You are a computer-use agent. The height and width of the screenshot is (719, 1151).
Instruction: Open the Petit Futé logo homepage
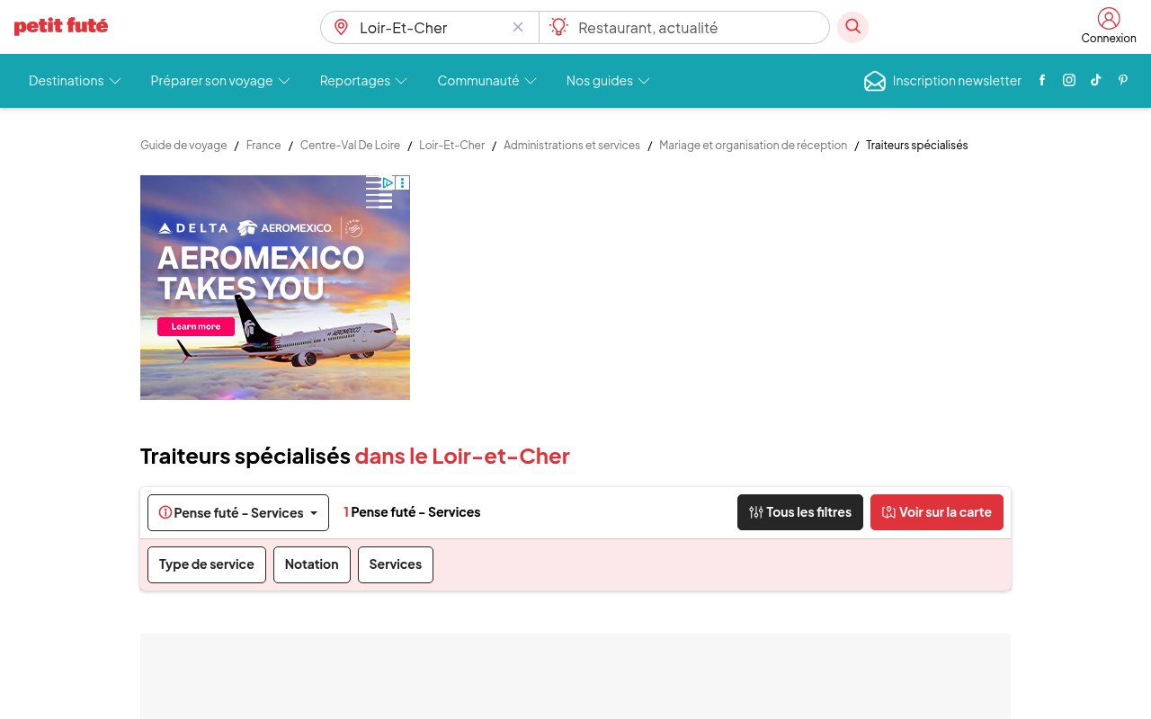(61, 26)
